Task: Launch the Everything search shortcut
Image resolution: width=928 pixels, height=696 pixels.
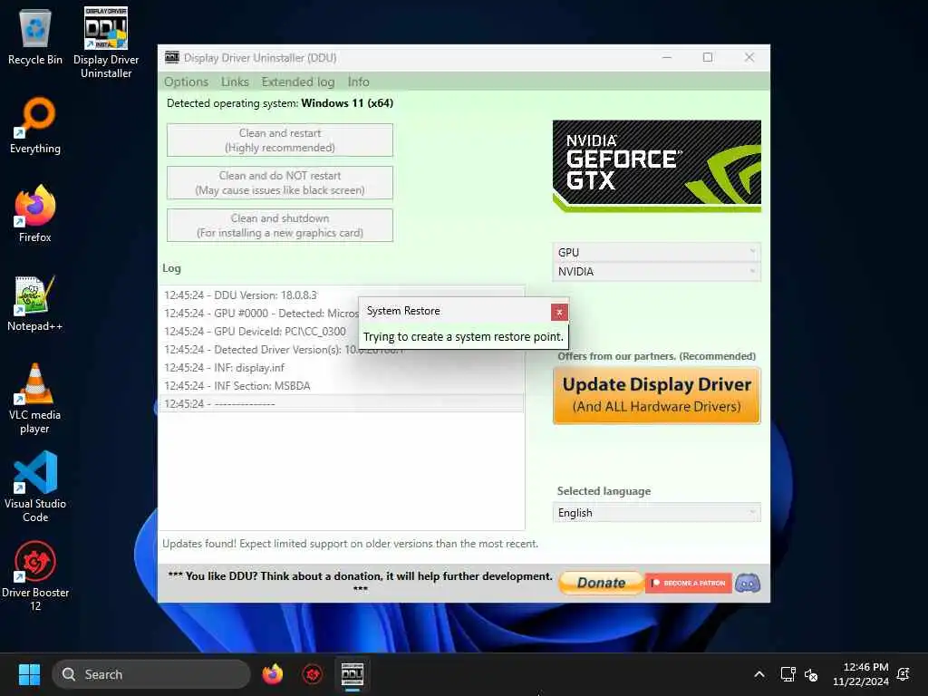Action: pyautogui.click(x=35, y=125)
